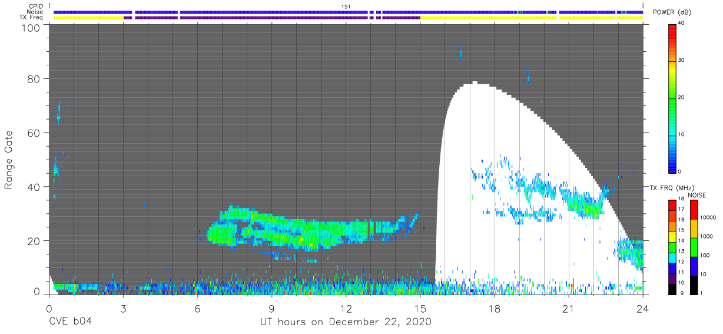
Task: Click the UT hour tick label 3
Action: [x=123, y=309]
